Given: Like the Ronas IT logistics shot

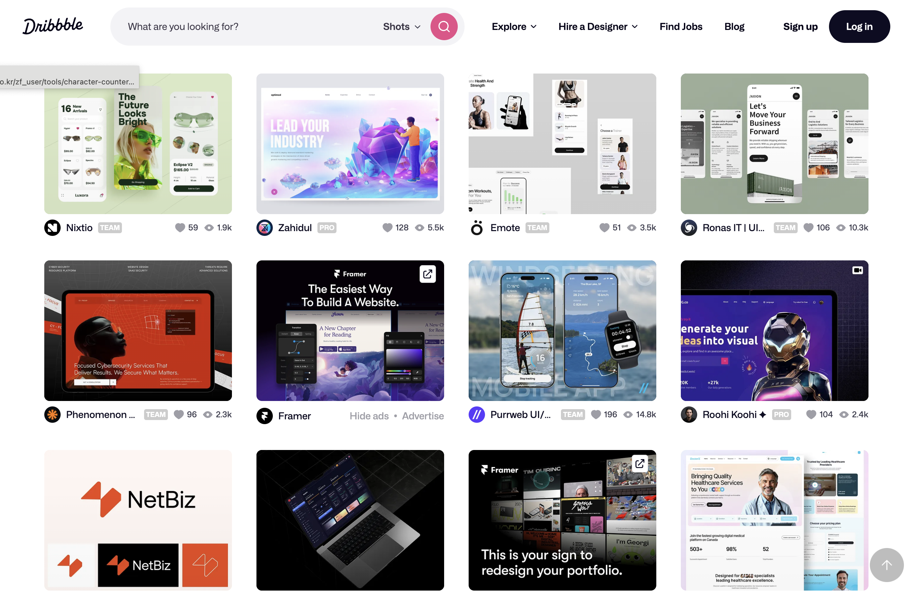Looking at the screenshot, I should tap(809, 227).
